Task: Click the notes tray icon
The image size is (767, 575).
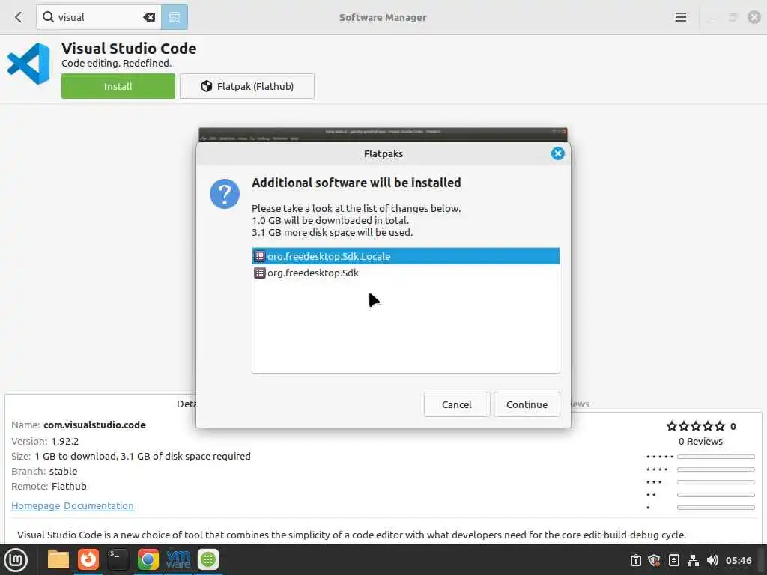Action: pyautogui.click(x=673, y=560)
